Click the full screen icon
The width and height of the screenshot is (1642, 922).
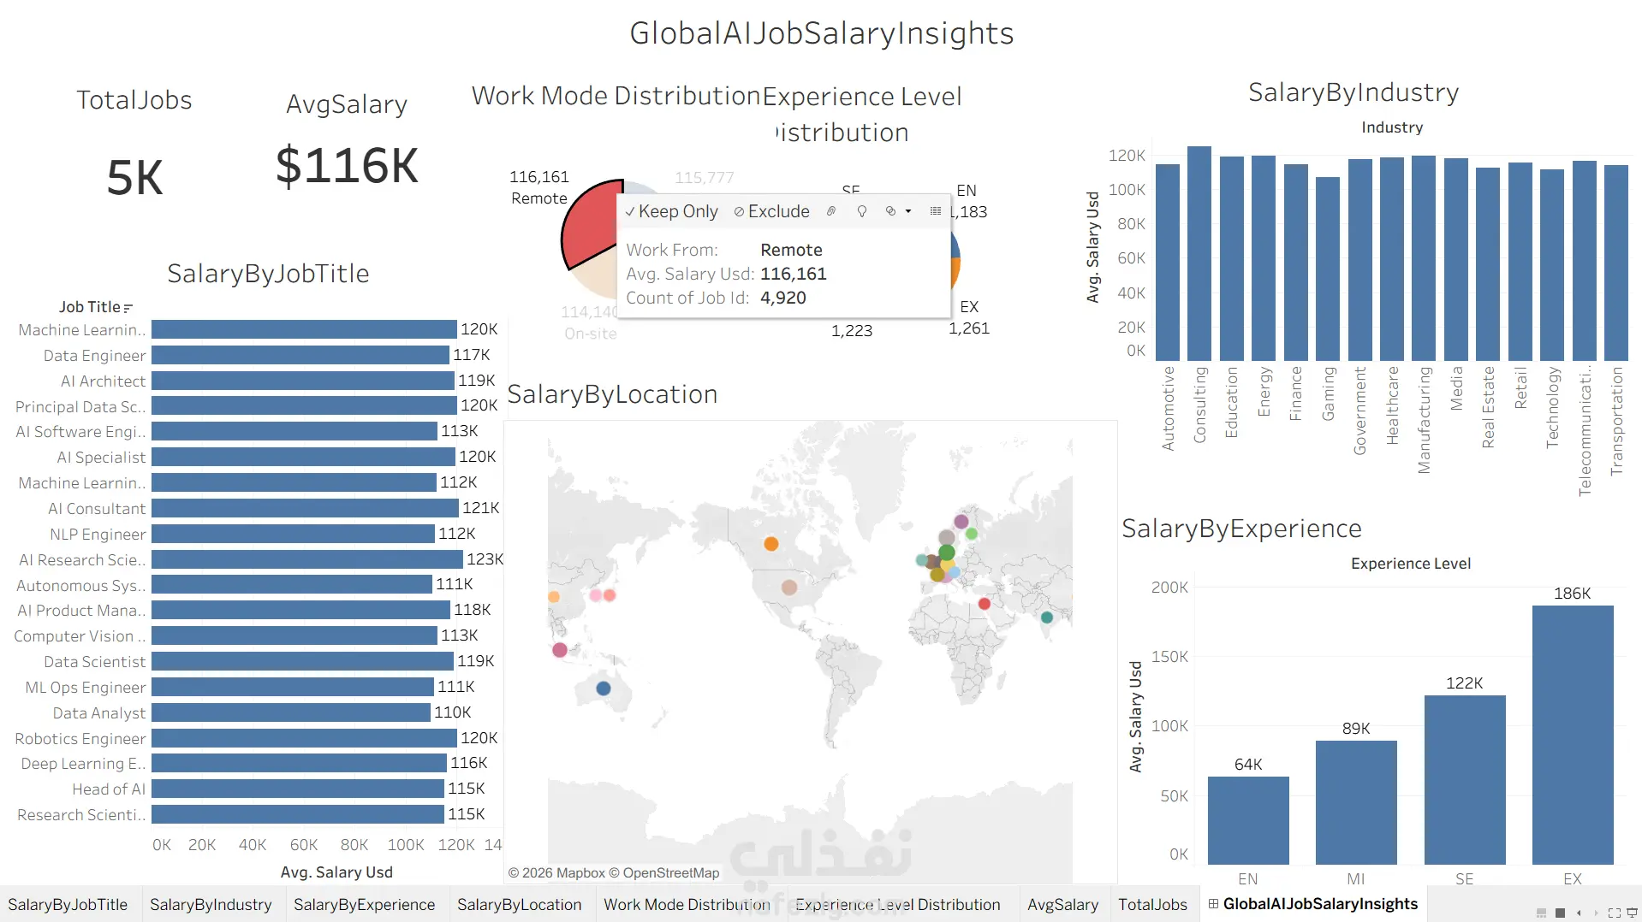[x=1614, y=913]
